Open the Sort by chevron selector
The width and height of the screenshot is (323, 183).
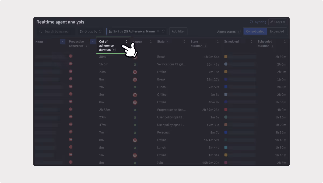click(163, 31)
